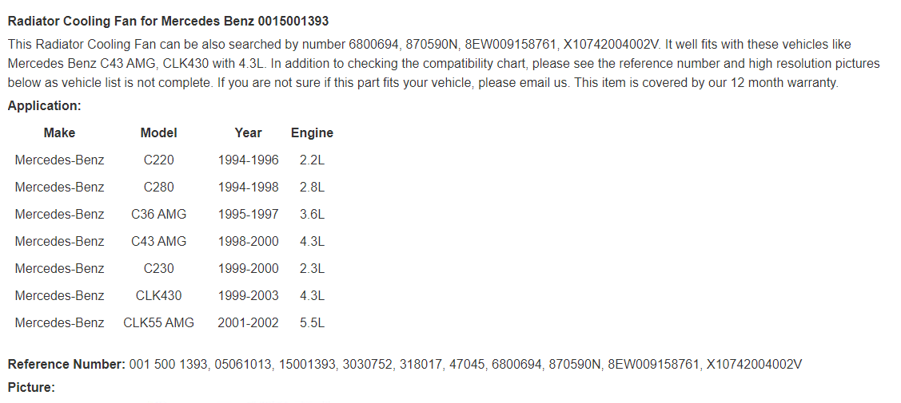This screenshot has height=403, width=901.
Task: Select reference number 8EW009158761 in the reference list
Action: [653, 364]
